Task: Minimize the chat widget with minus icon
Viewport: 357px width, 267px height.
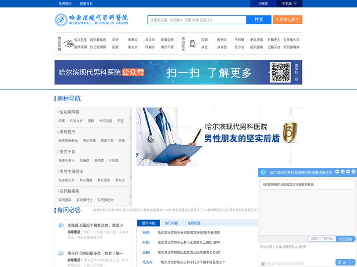Action: (x=348, y=172)
